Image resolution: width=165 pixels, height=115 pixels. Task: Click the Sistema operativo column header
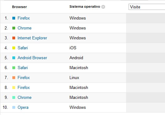(85, 7)
